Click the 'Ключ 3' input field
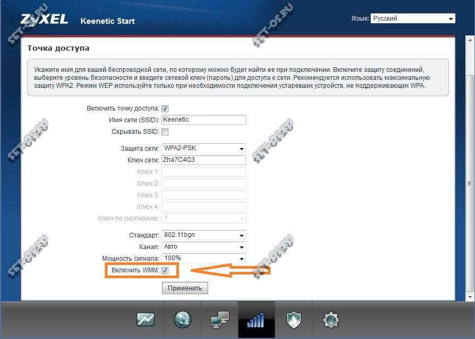Viewport: 475px width, 339px height. 203,195
